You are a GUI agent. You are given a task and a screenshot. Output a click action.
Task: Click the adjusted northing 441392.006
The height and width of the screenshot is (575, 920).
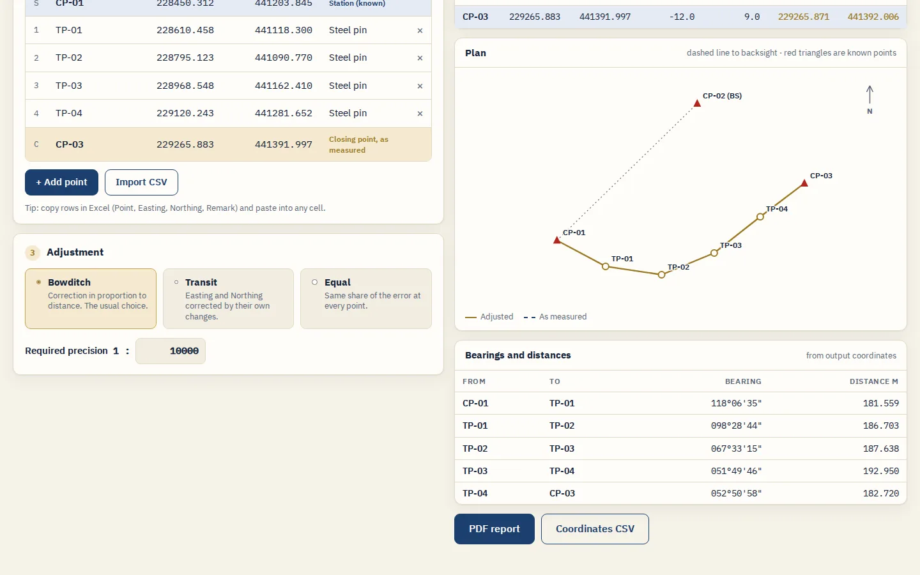pos(873,17)
